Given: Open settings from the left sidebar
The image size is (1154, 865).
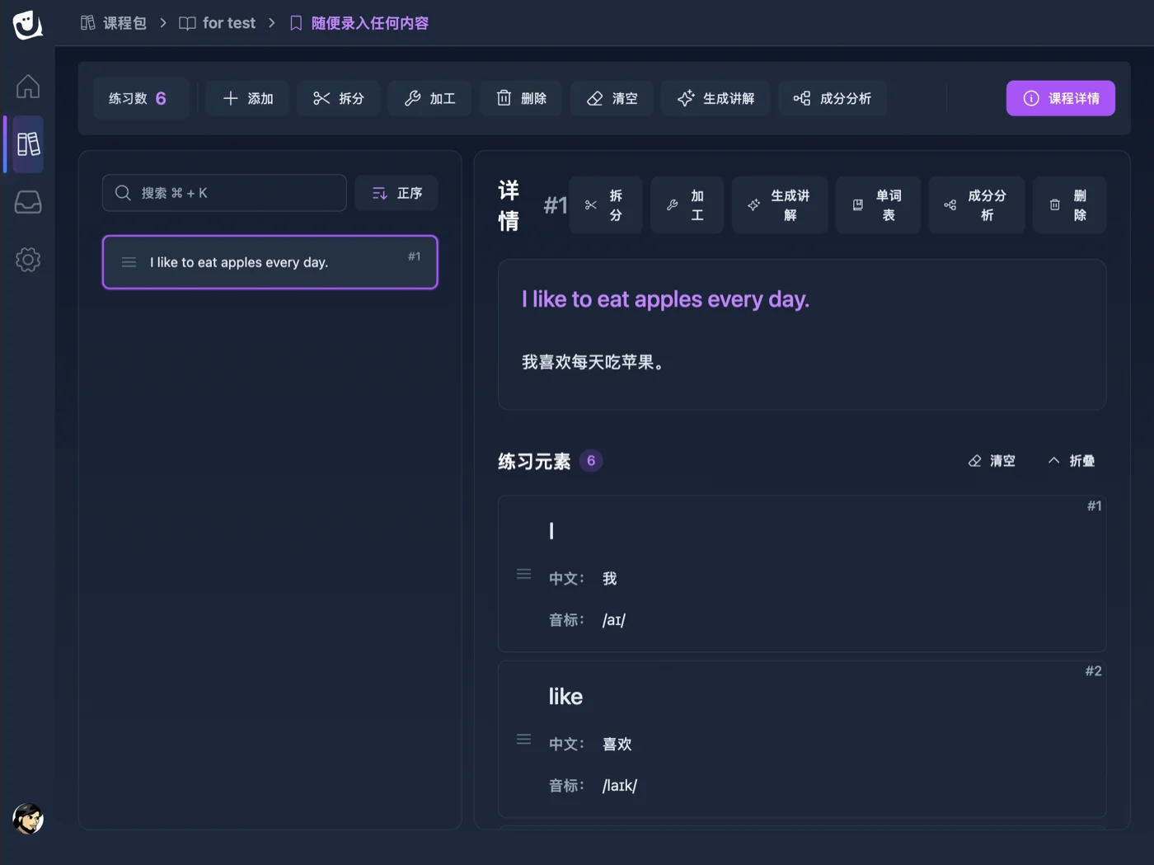Looking at the screenshot, I should 27,260.
